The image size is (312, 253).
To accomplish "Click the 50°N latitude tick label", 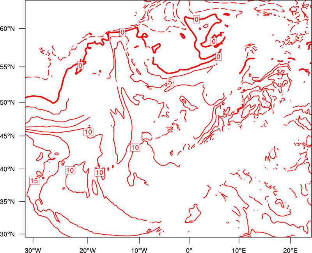I will coord(7,102).
